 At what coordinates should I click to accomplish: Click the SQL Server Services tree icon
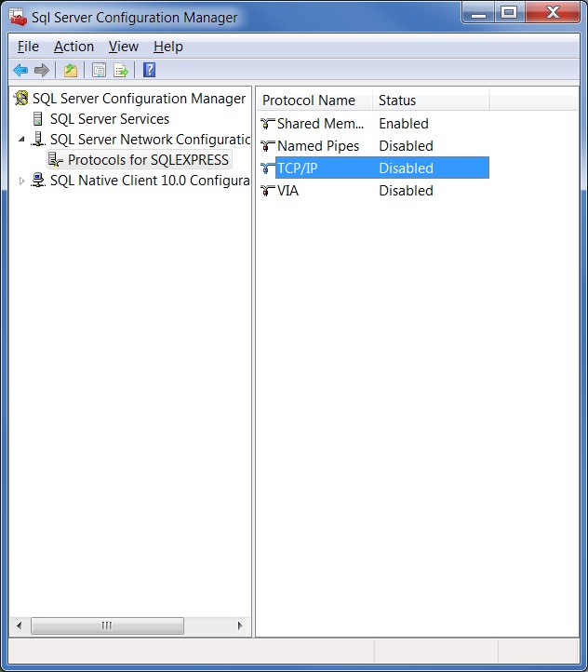click(38, 119)
